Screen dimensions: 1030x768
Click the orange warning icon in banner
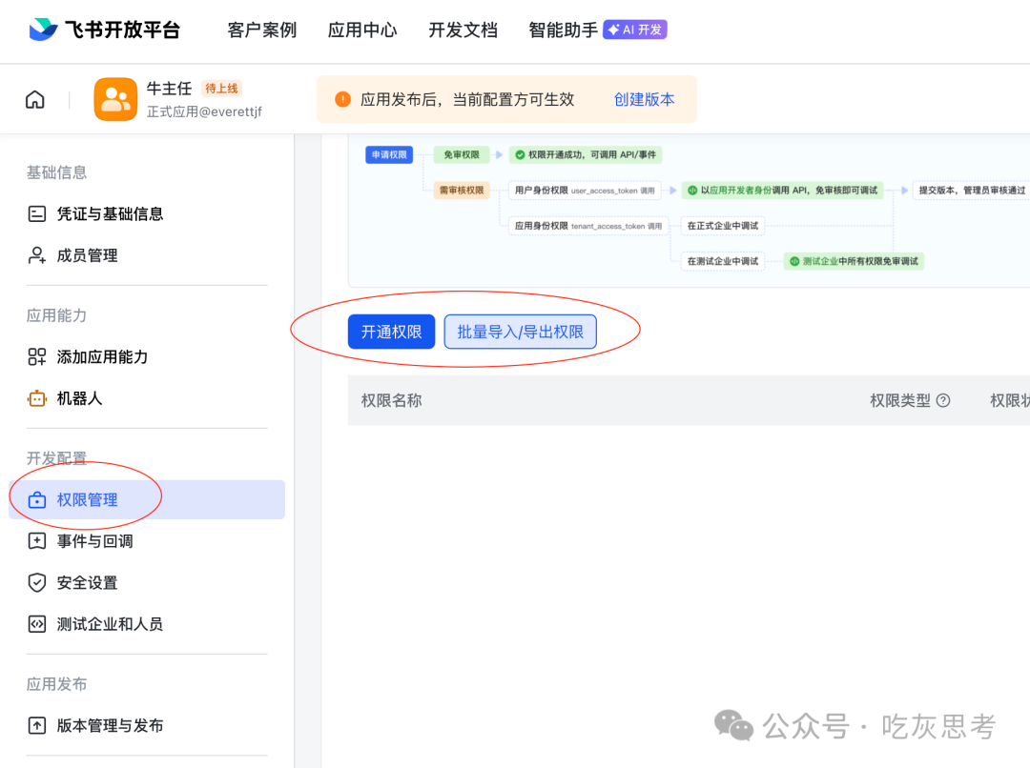coord(343,99)
